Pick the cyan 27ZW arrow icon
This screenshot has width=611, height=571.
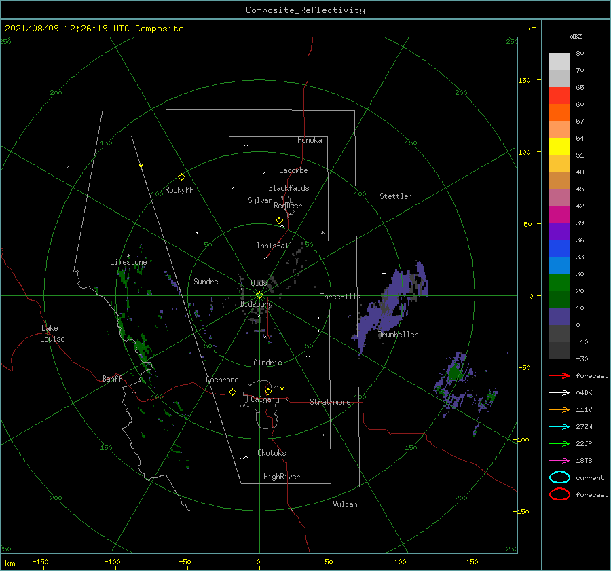[x=559, y=427]
